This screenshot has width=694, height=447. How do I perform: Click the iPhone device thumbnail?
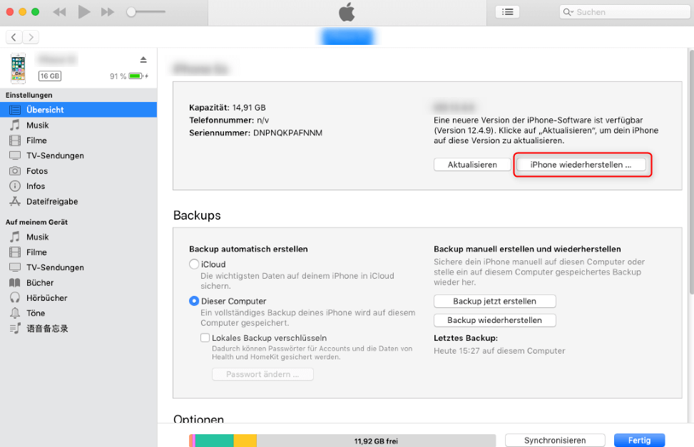(x=18, y=68)
